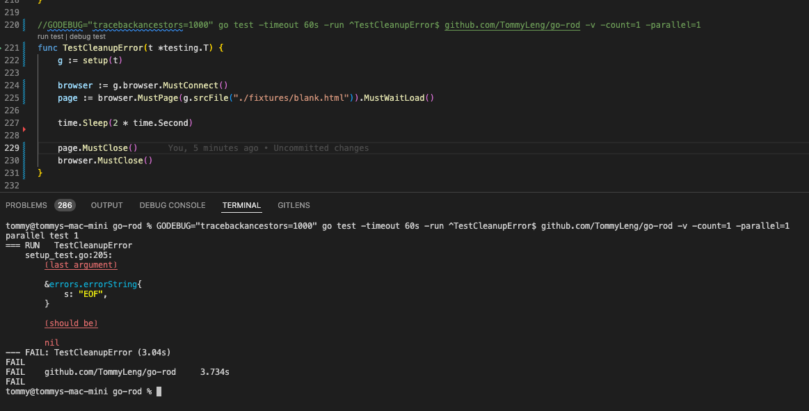The image size is (809, 411).
Task: Click the closing brace on line 231
Action: pos(40,172)
